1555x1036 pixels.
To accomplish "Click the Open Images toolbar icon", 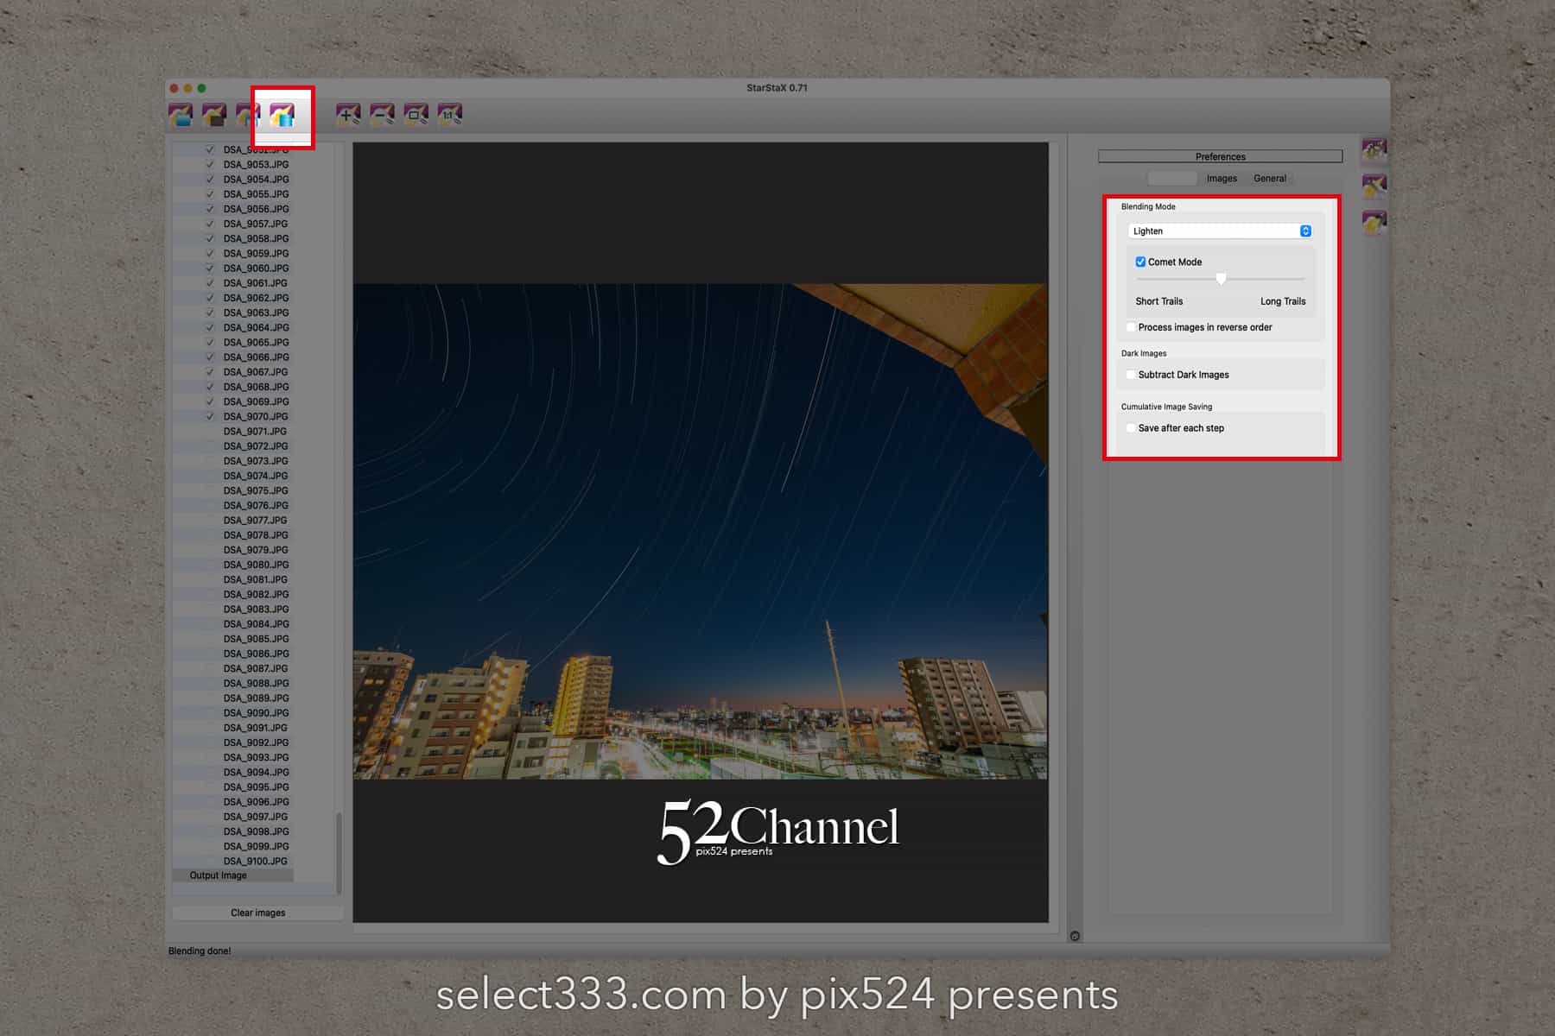I will pyautogui.click(x=181, y=115).
